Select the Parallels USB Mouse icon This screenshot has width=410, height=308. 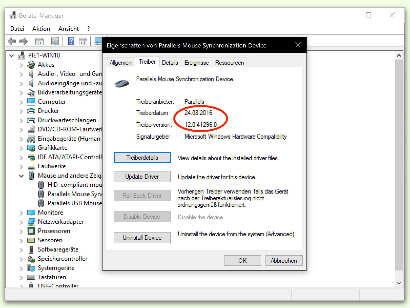[41, 203]
